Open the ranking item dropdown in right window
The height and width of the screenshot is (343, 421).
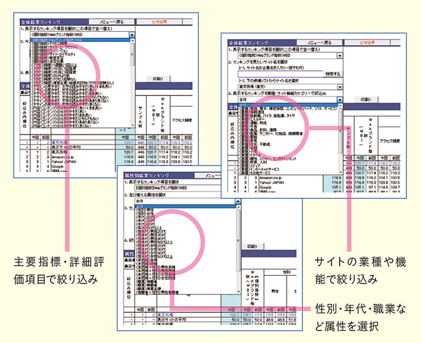340,55
